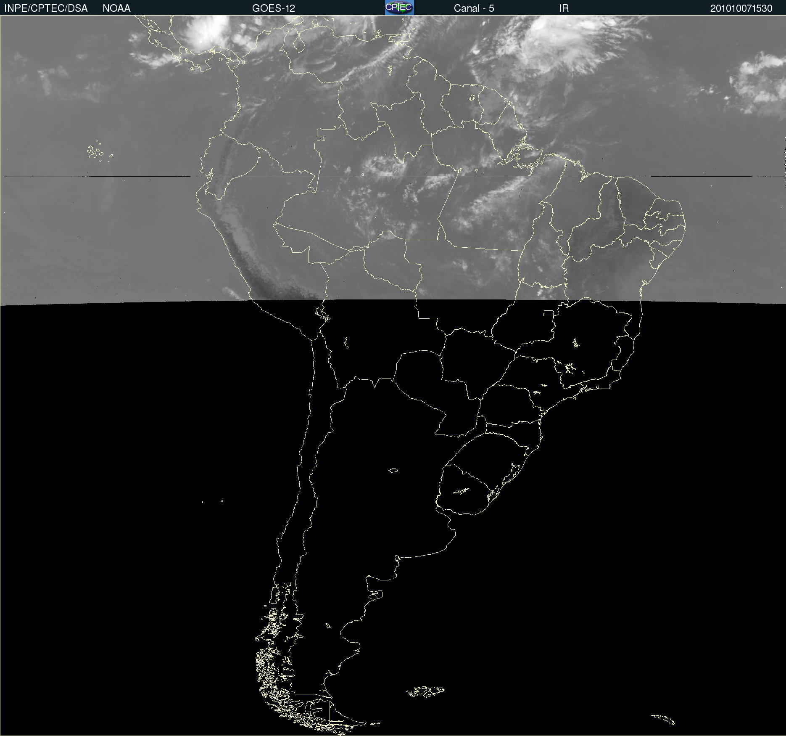This screenshot has height=736, width=786.
Task: Click the INPE/CPTEC/DSA header text
Action: tap(46, 8)
